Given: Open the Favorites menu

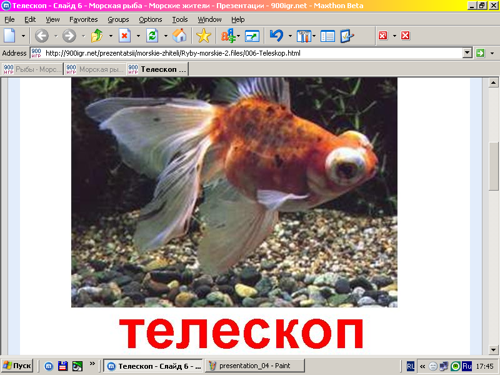Looking at the screenshot, I should tap(83, 19).
